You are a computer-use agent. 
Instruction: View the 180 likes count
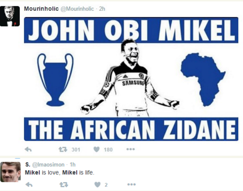[108, 150]
